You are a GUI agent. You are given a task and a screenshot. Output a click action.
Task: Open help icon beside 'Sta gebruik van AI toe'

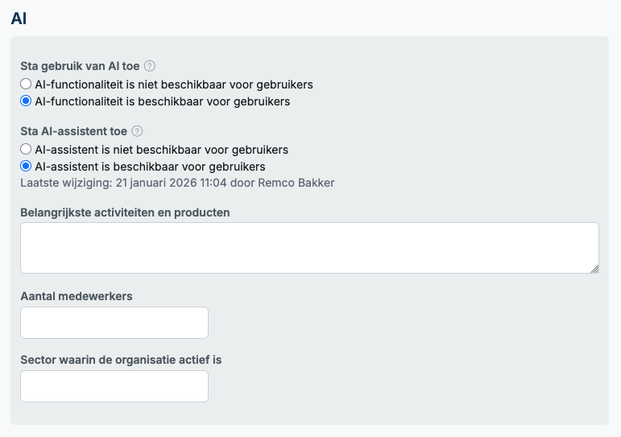point(150,66)
